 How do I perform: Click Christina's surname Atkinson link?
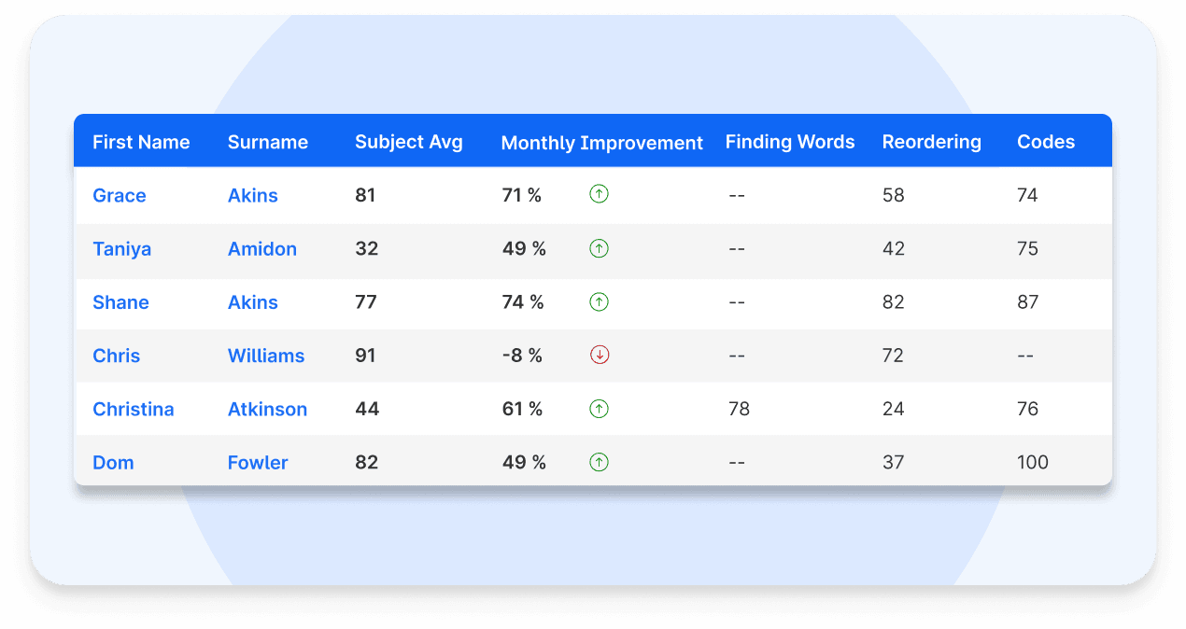[x=268, y=409]
